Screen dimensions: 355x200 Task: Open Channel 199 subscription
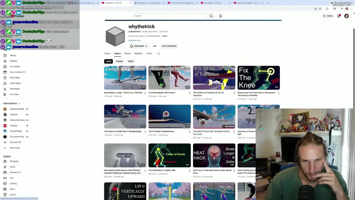click(15, 142)
